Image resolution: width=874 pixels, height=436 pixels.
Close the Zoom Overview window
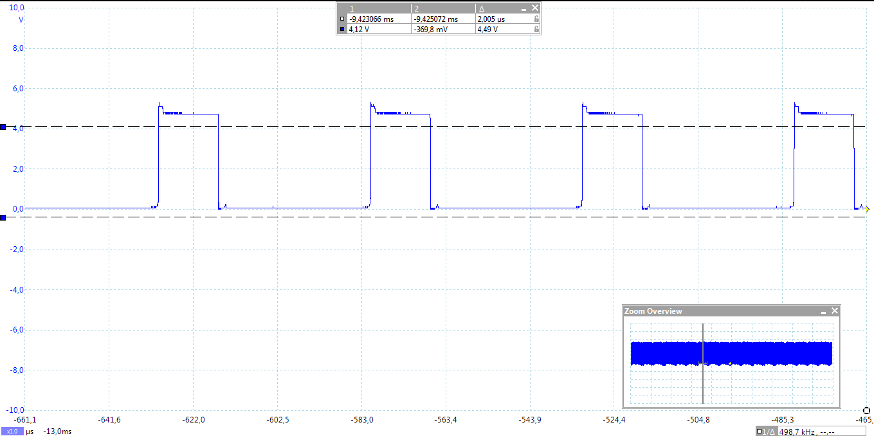coord(835,311)
